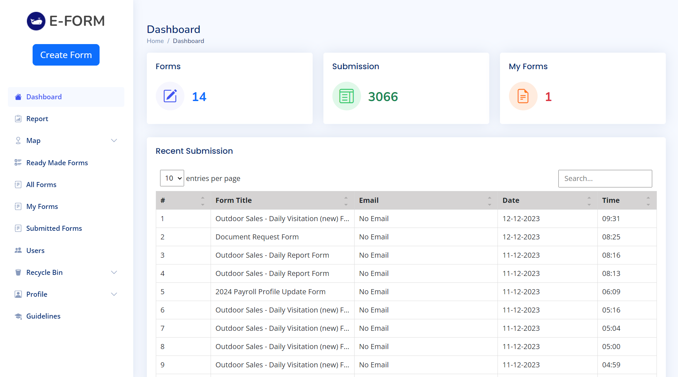The width and height of the screenshot is (678, 377).
Task: Expand the Map submenu chevron
Action: point(114,140)
